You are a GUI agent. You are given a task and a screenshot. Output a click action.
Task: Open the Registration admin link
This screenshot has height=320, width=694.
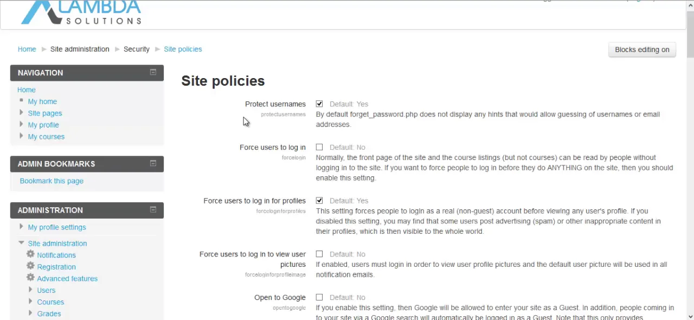[56, 267]
